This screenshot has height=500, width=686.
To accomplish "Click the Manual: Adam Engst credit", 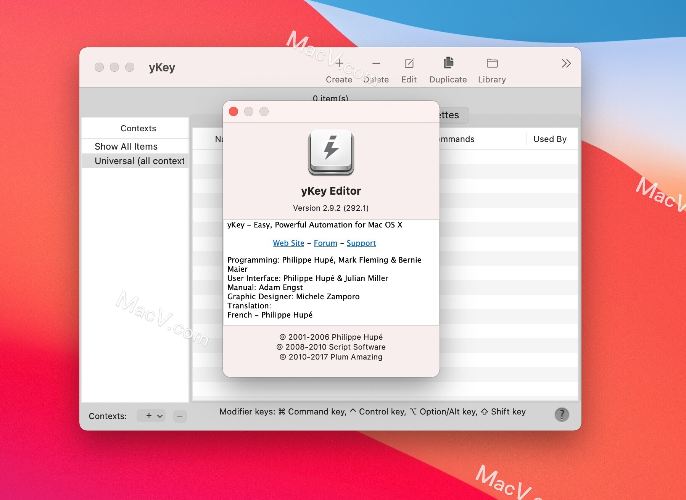I will [265, 287].
